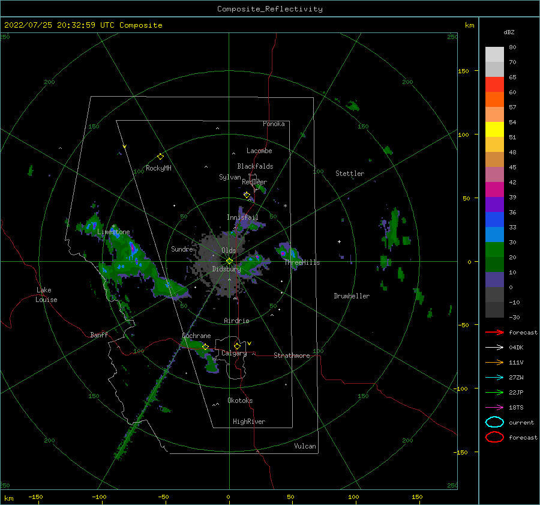540x505 pixels.
Task: Select the cyan 27ZW arrow icon
Action: 494,378
